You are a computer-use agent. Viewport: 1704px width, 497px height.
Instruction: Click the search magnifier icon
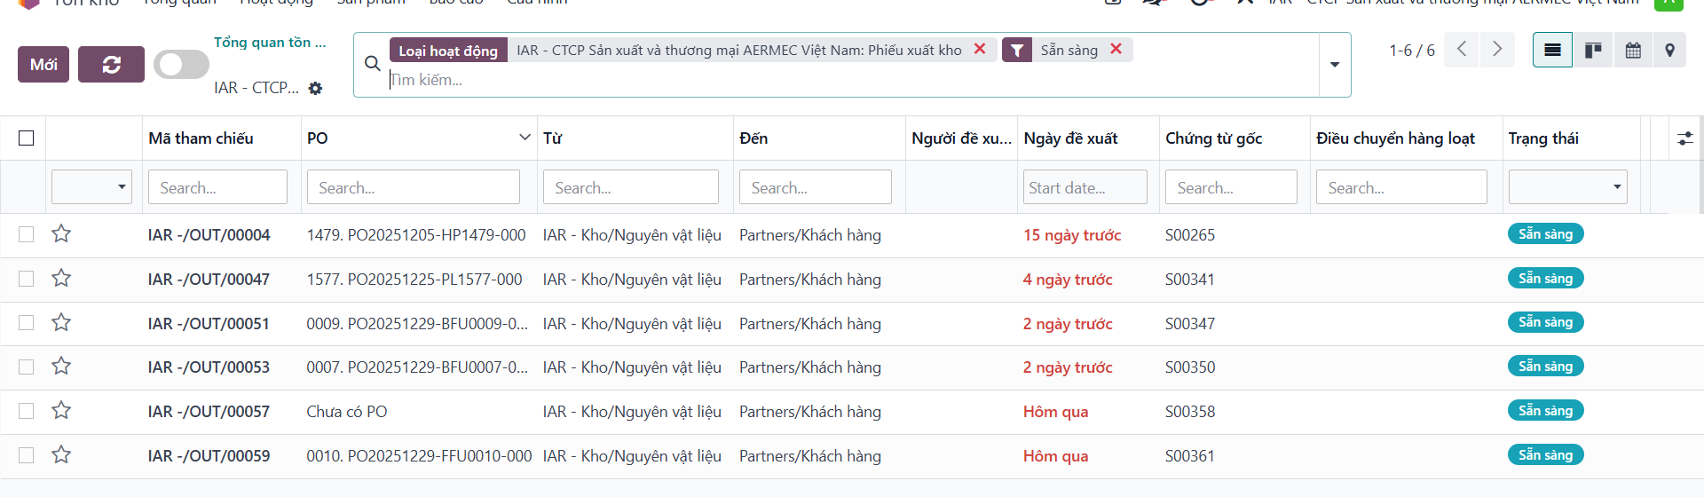pyautogui.click(x=373, y=63)
